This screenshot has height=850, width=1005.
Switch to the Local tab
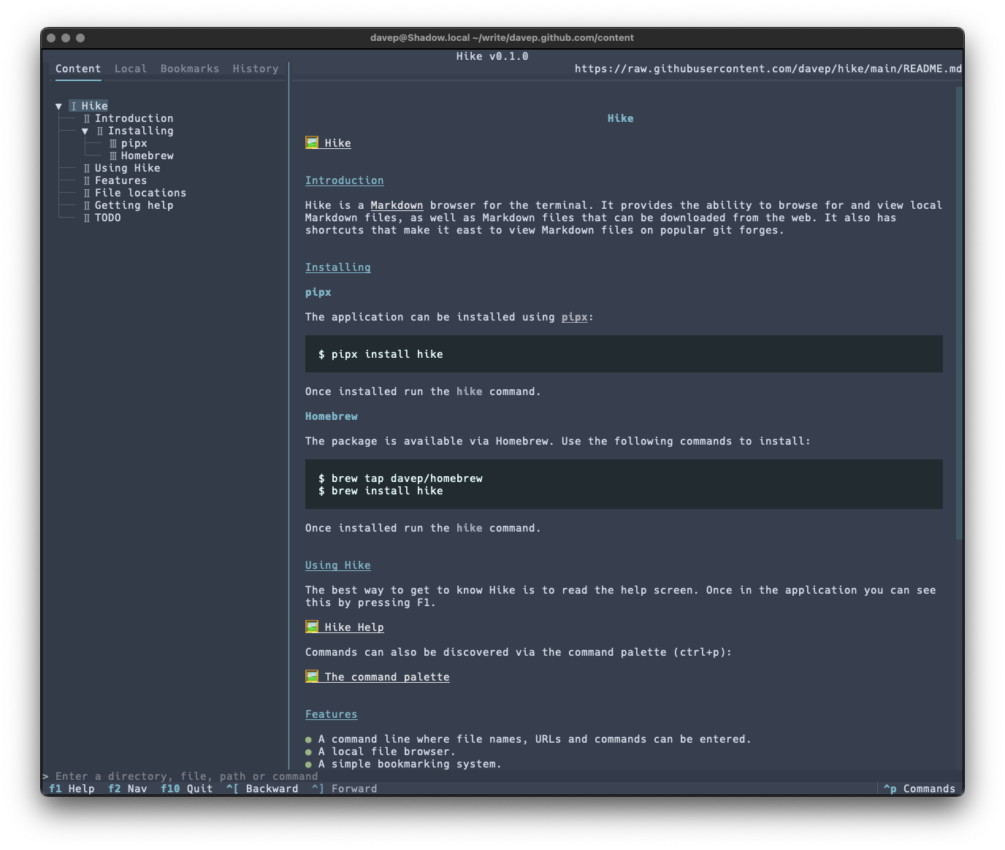pos(131,68)
